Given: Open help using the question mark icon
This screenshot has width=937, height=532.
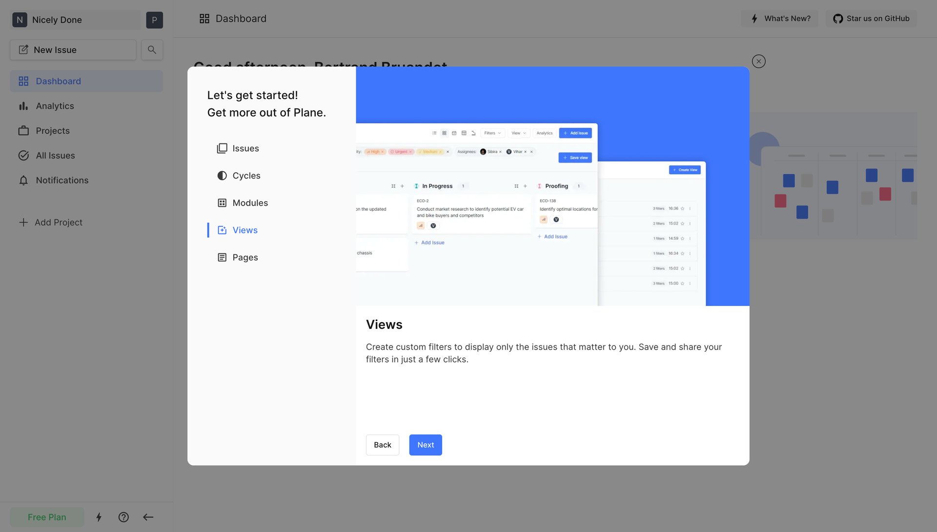Looking at the screenshot, I should pos(123,517).
